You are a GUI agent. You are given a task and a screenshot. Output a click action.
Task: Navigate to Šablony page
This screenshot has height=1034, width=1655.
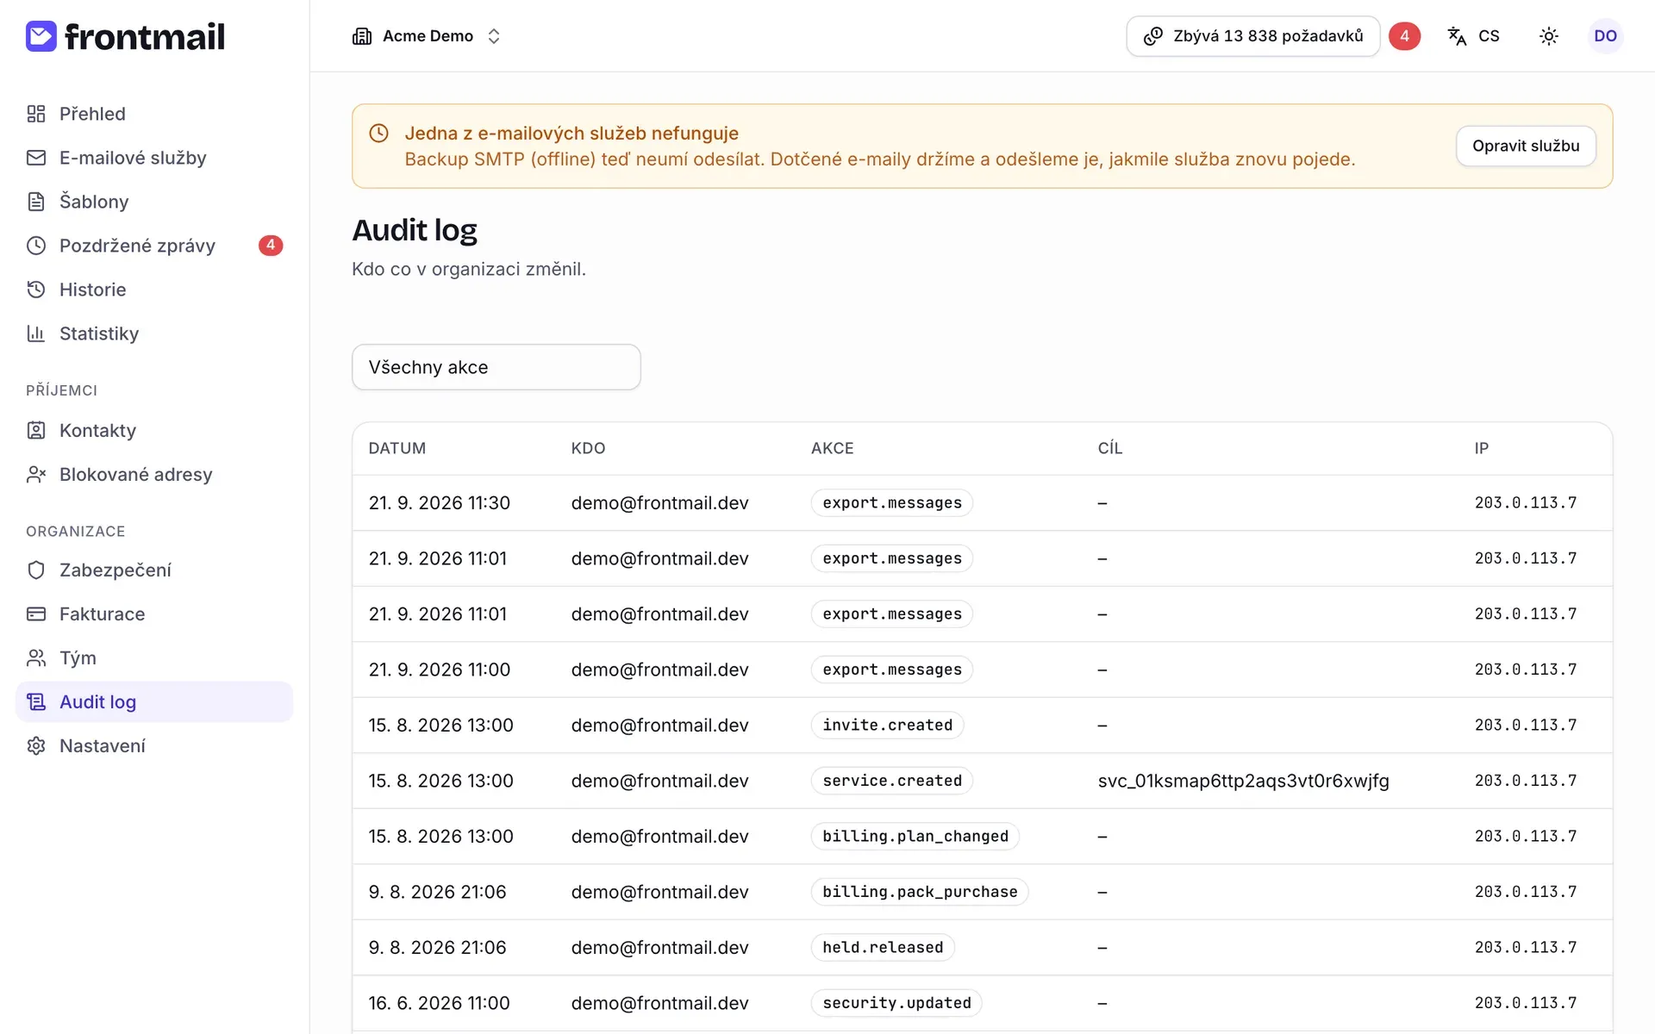pos(154,202)
